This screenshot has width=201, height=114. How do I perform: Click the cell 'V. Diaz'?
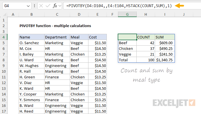[x=32, y=83]
